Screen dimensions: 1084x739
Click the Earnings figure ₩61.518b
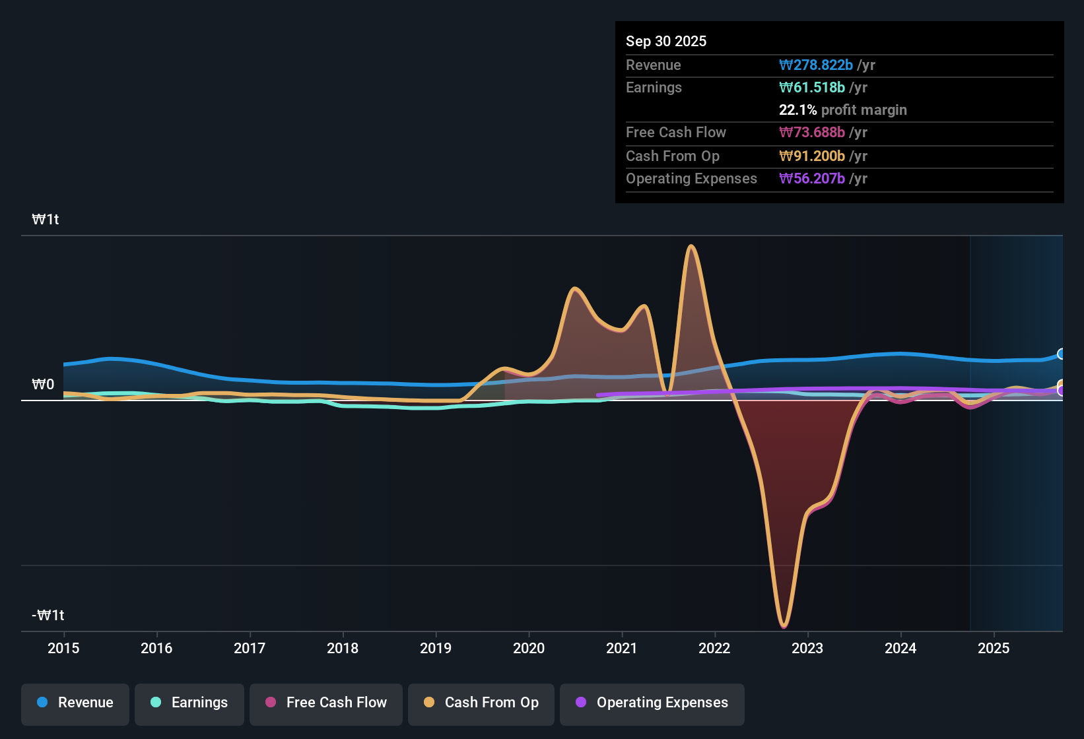pos(813,87)
